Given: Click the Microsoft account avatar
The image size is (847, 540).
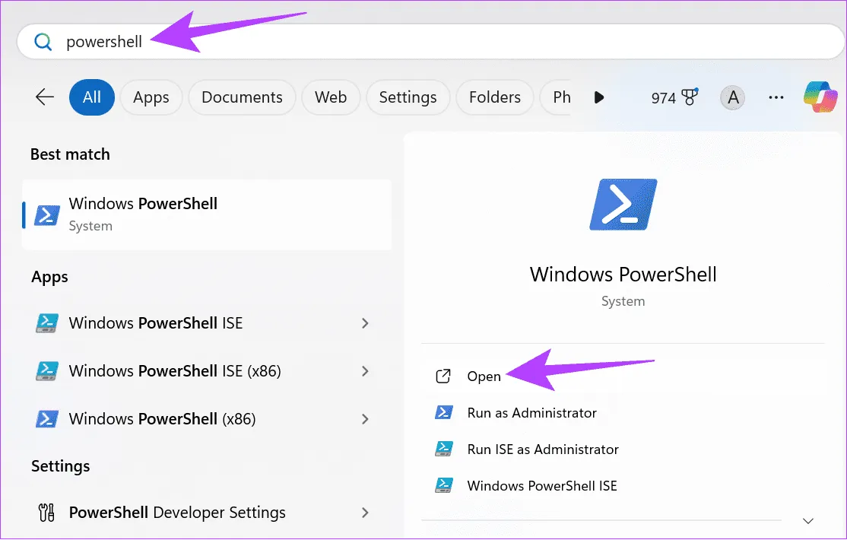Looking at the screenshot, I should 732,97.
